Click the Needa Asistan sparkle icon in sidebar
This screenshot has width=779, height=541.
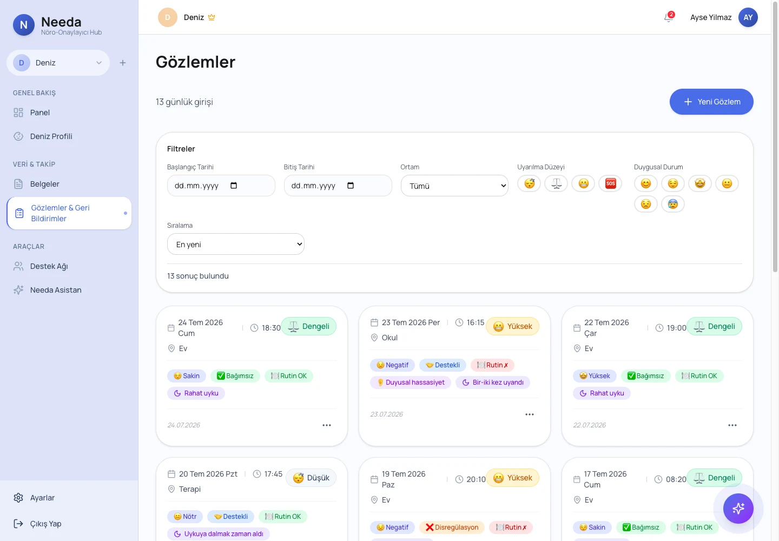pyautogui.click(x=18, y=290)
